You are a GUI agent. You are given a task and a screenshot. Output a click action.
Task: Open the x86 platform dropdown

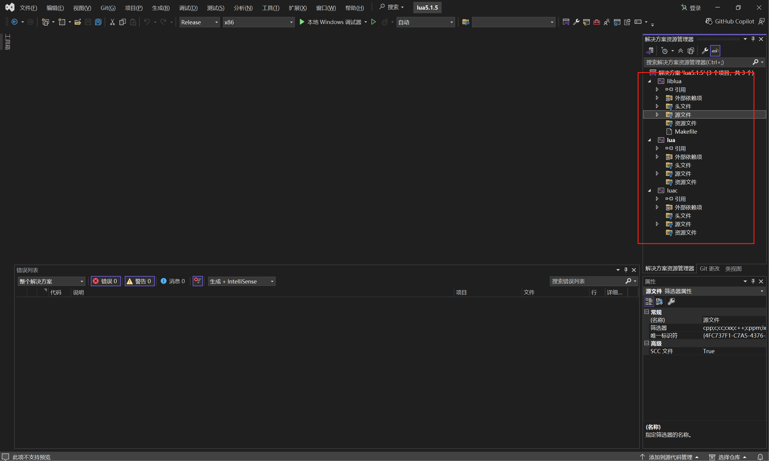[x=258, y=22]
